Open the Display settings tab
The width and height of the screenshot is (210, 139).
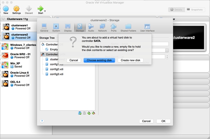[x=68, y=28]
